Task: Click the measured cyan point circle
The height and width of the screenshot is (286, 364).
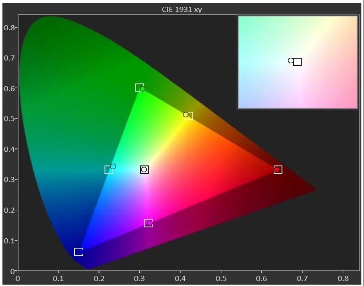Action: [113, 166]
